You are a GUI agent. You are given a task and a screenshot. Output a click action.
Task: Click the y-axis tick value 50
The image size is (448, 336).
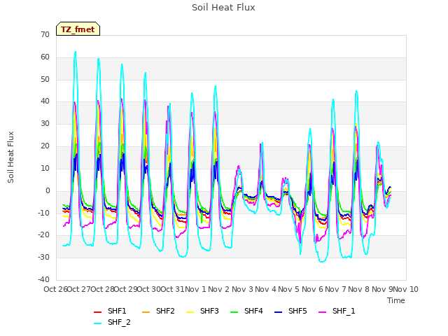pos(45,79)
